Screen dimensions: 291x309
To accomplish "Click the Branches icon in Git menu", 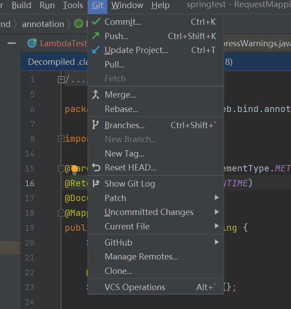I will coord(96,125).
